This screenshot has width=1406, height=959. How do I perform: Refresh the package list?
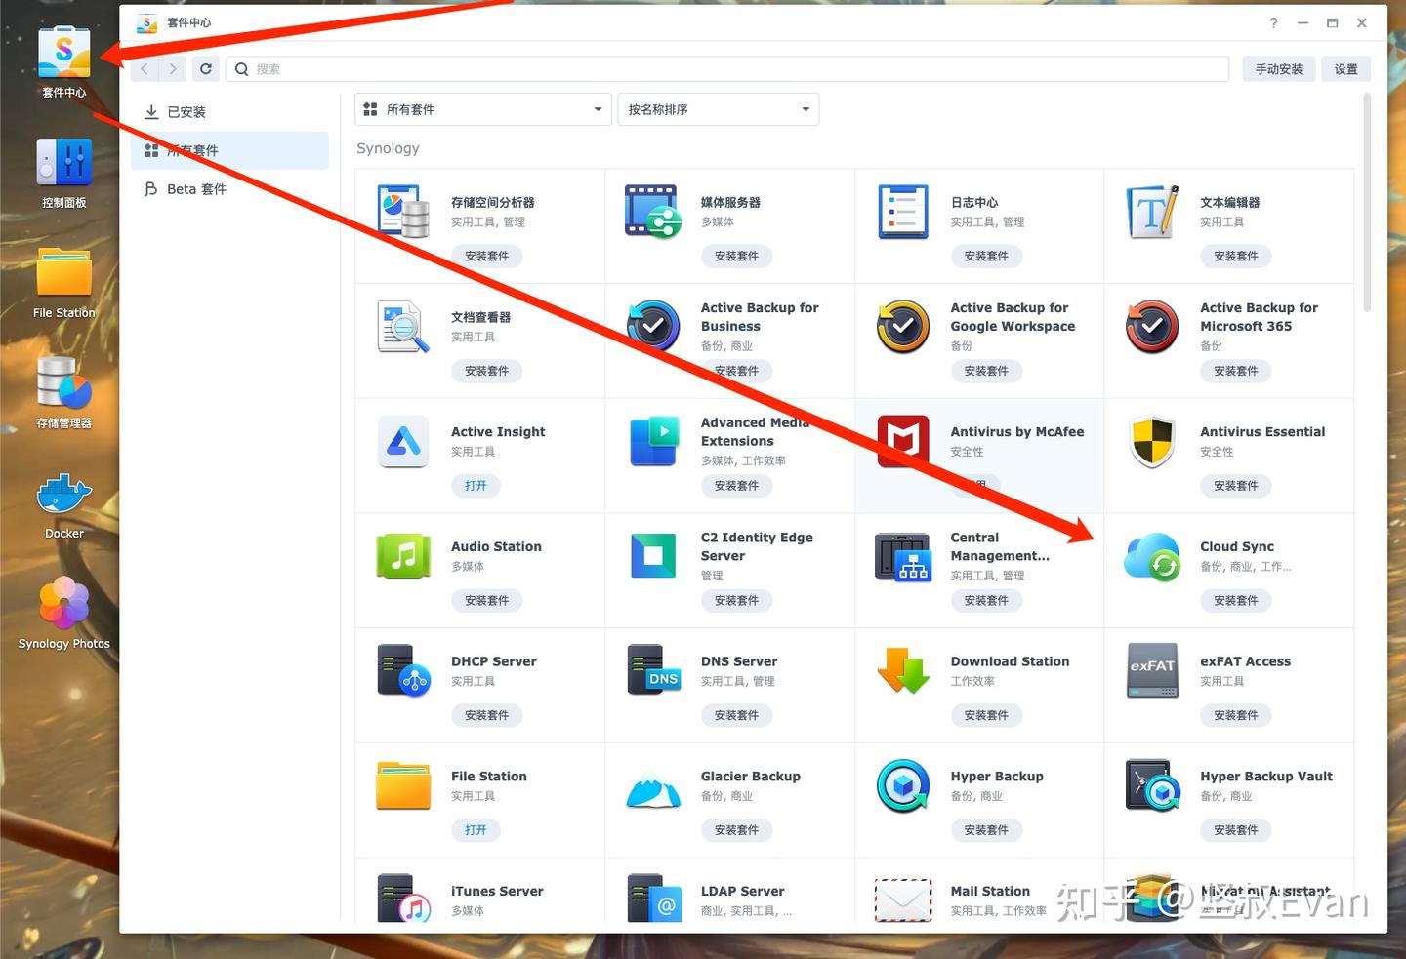pos(206,69)
